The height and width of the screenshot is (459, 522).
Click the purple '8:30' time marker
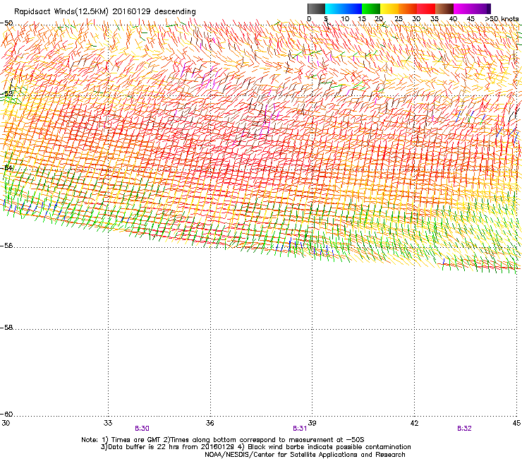[142, 429]
